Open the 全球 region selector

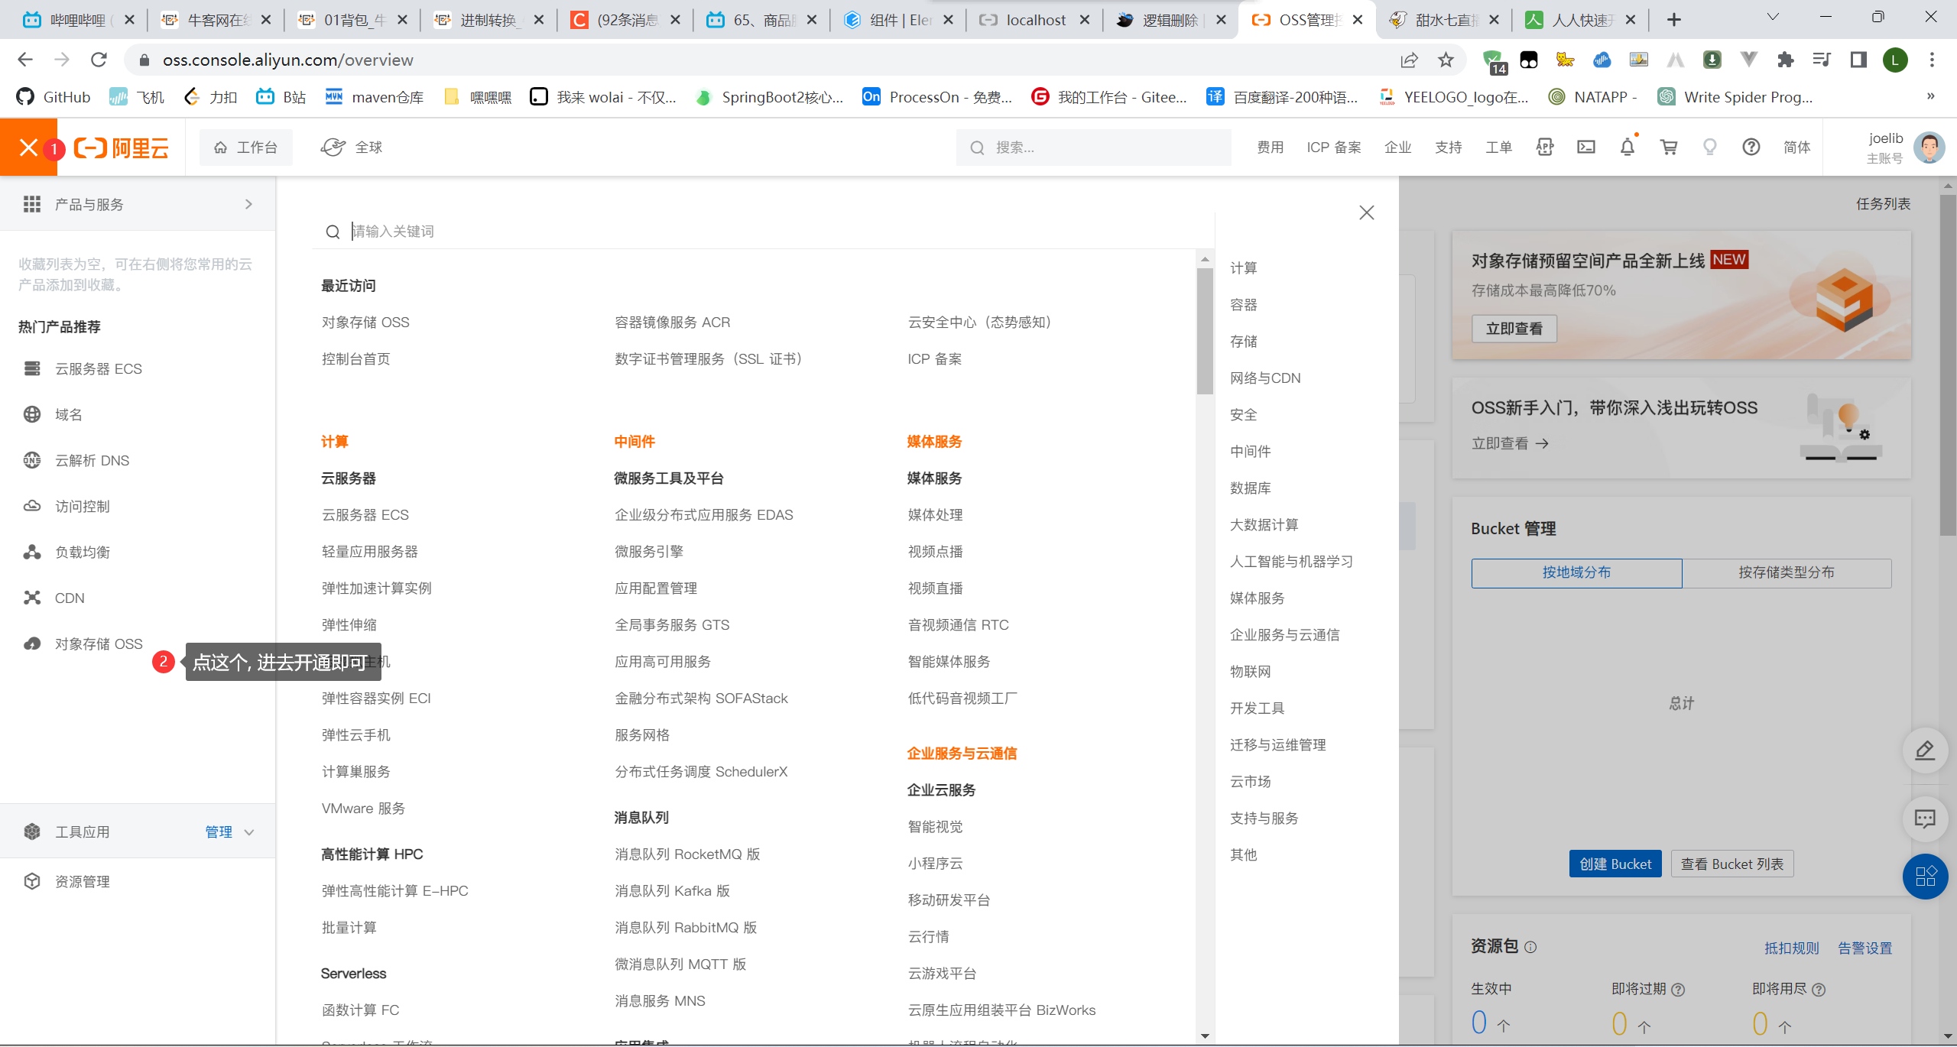tap(352, 147)
